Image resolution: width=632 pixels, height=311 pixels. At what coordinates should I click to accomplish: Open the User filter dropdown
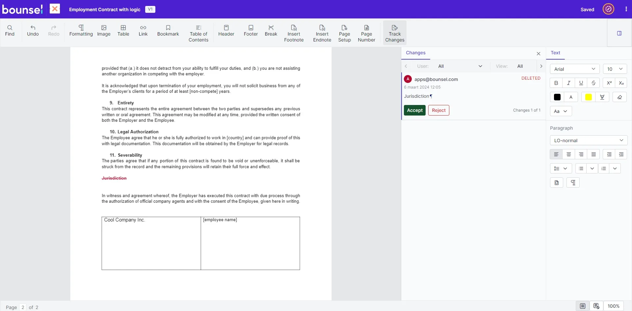point(460,66)
